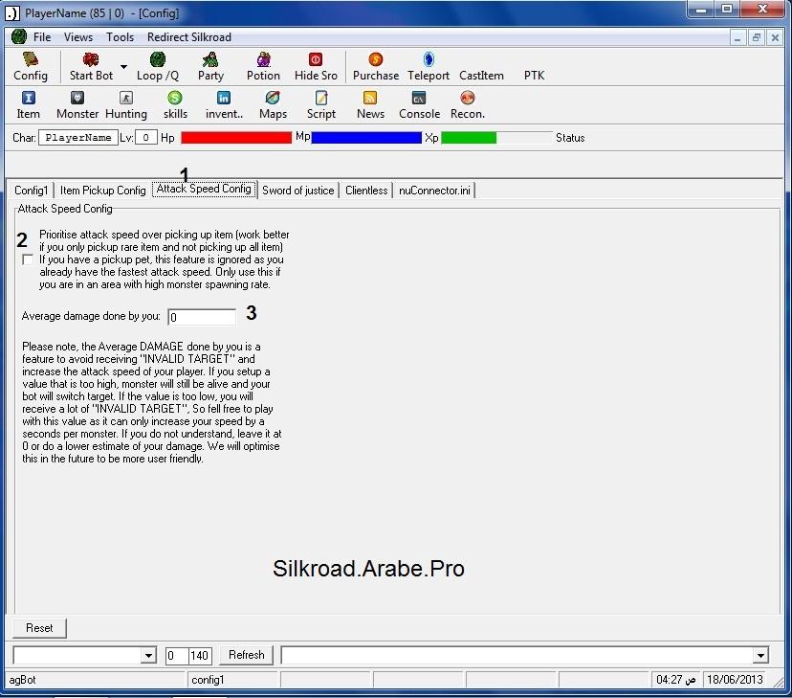The width and height of the screenshot is (792, 698).
Task: Click the Reset button
Action: point(39,628)
